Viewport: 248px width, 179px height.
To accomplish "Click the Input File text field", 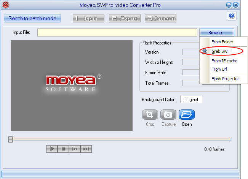I will point(117,33).
